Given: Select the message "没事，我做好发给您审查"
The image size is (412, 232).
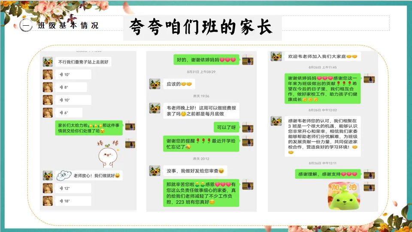Looking at the screenshot, I should coord(195,171).
